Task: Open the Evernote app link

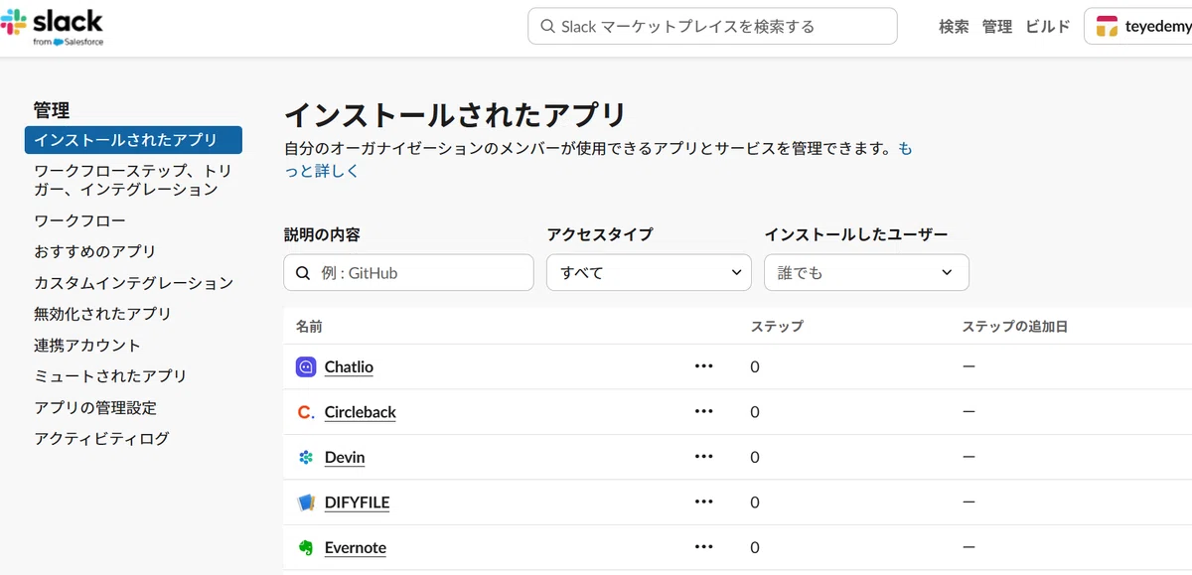Action: click(x=356, y=547)
